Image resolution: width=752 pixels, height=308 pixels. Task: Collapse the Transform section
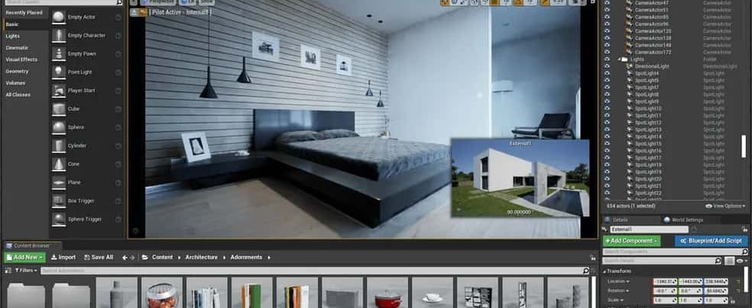605,271
